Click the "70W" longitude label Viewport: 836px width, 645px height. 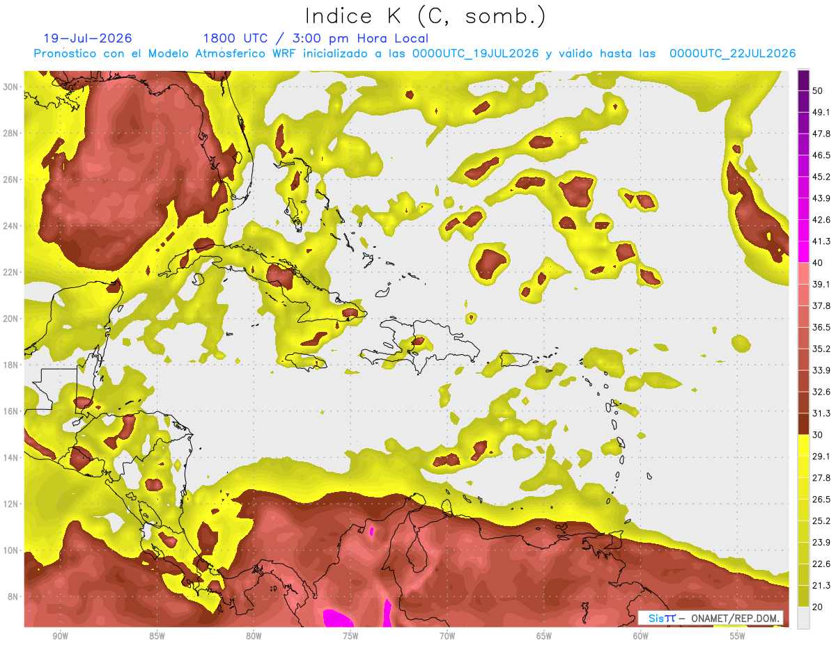click(x=447, y=636)
